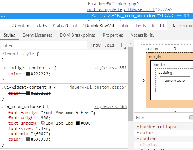This screenshot has height=150, width=193.
Task: Expand the index.php anchor element node
Action: coord(89,3)
